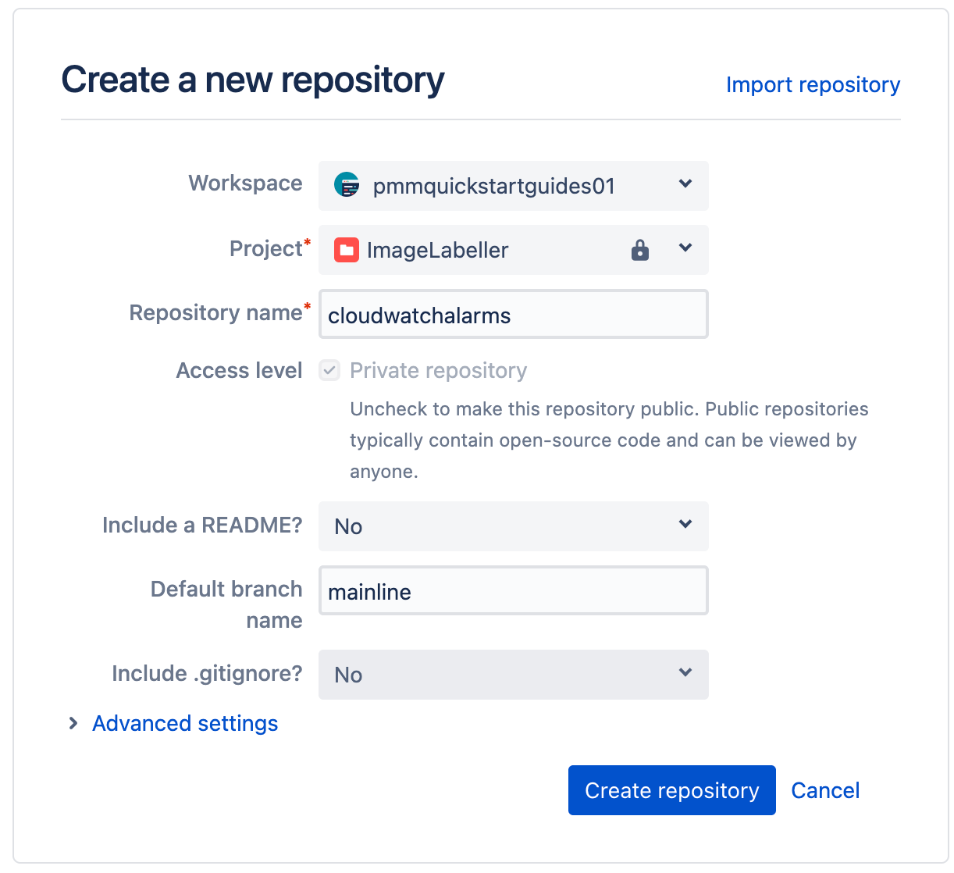Viewport: 954px width, 873px height.
Task: Open the Include a README? dropdown
Action: [x=513, y=526]
